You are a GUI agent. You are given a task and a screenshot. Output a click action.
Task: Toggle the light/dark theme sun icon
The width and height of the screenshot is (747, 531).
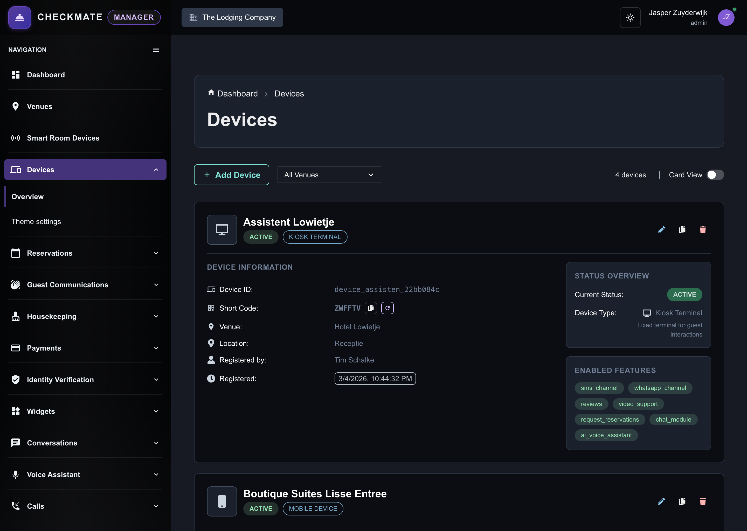[630, 17]
